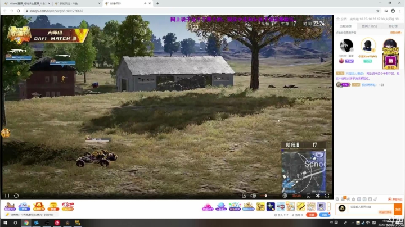Open Chrome from the taskbar
This screenshot has width=405, height=227.
26,223
